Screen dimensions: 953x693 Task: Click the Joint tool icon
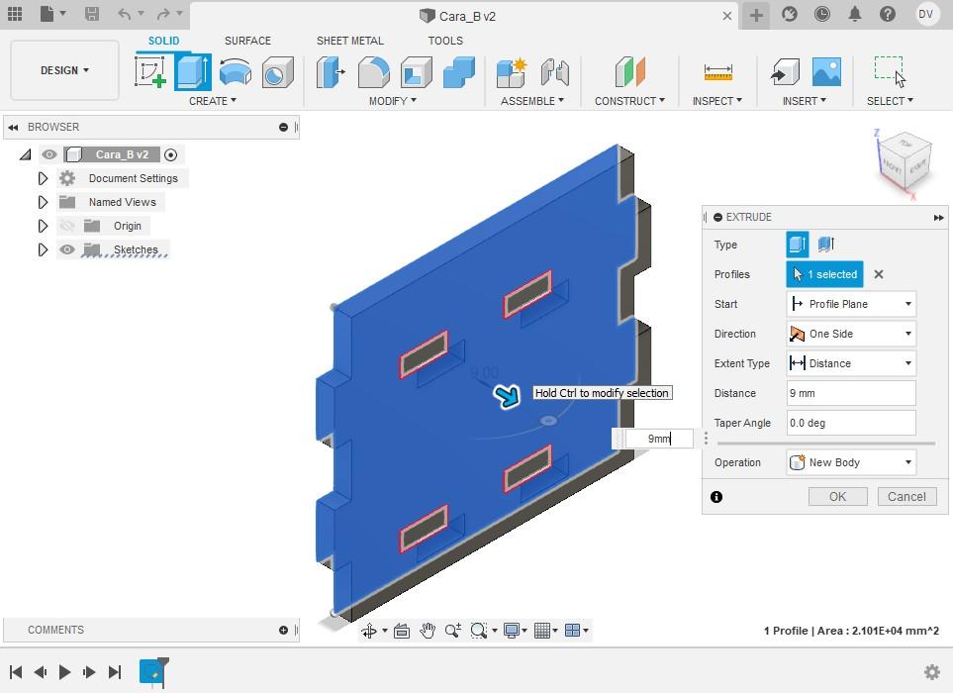[554, 71]
